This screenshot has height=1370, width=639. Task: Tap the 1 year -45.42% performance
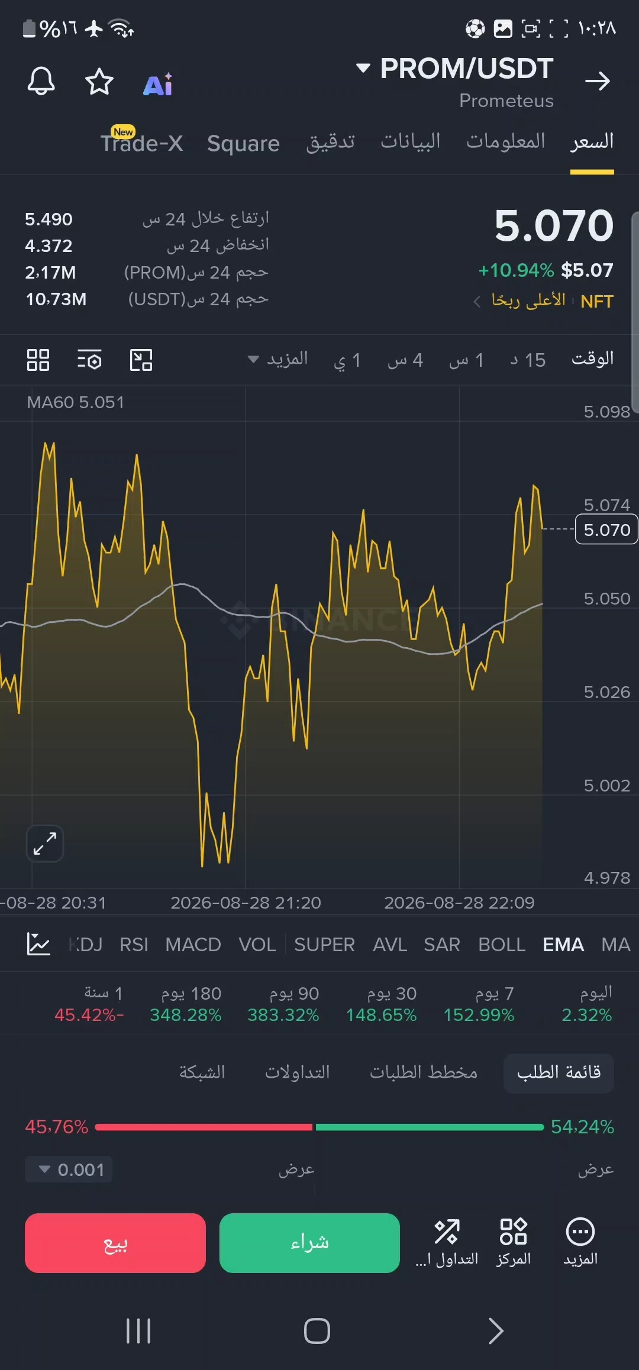(89, 1004)
